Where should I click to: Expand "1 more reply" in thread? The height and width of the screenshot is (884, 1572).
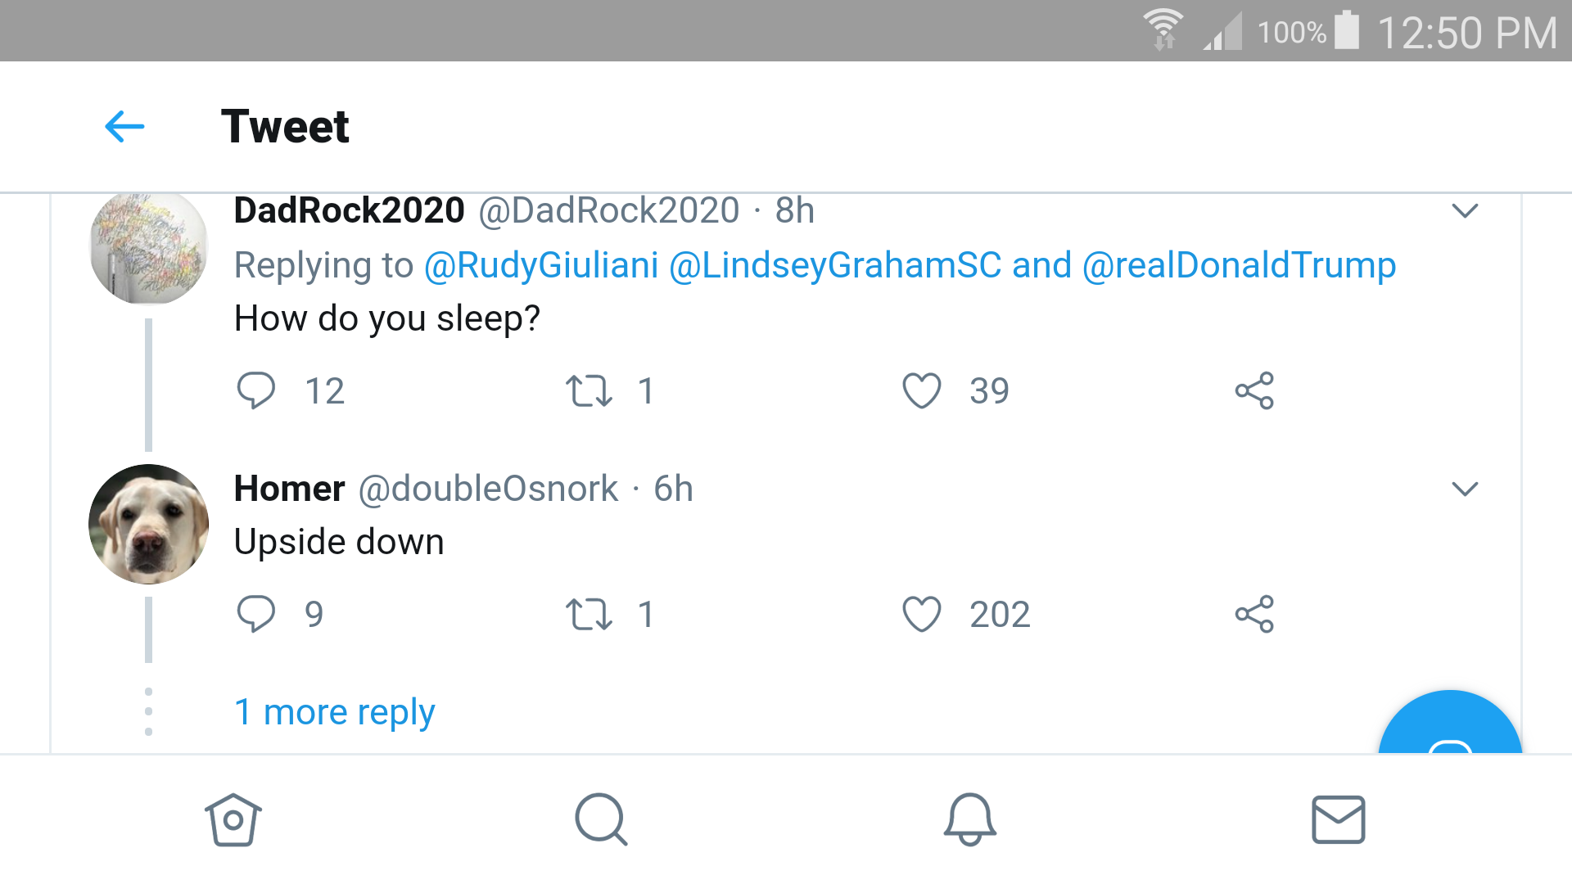[334, 712]
